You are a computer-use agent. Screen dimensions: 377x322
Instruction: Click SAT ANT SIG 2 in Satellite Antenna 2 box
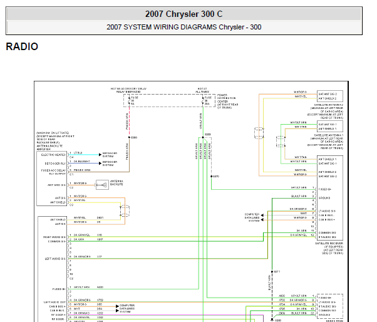pyautogui.click(x=328, y=94)
